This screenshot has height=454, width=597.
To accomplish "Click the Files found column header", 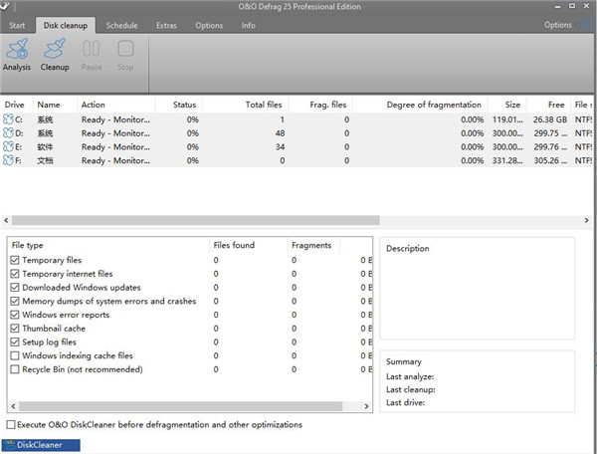I will (x=234, y=245).
